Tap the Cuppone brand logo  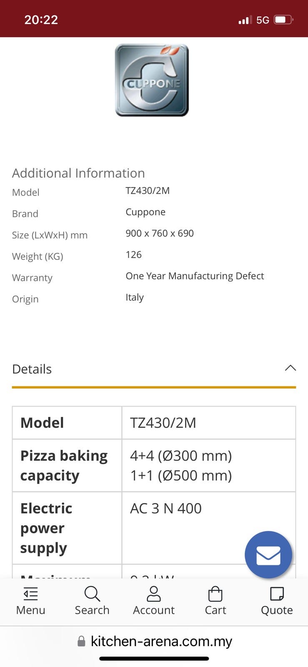click(152, 80)
